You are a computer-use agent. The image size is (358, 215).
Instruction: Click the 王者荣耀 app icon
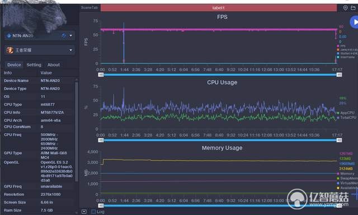(x=10, y=50)
